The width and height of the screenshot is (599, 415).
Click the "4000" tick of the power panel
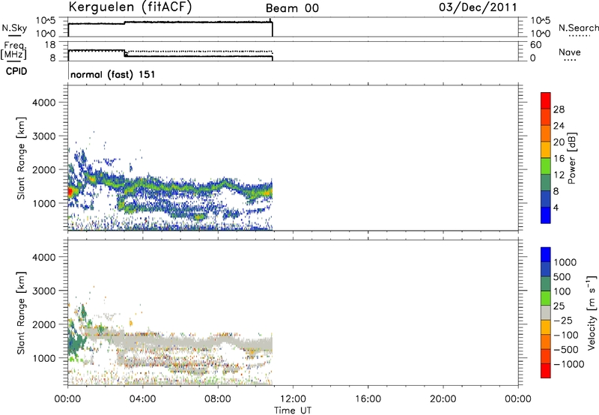click(44, 103)
